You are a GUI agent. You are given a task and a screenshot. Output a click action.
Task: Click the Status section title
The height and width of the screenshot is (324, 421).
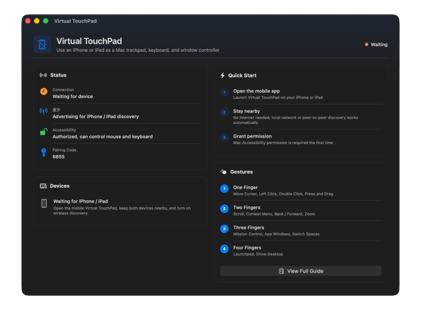(x=58, y=75)
